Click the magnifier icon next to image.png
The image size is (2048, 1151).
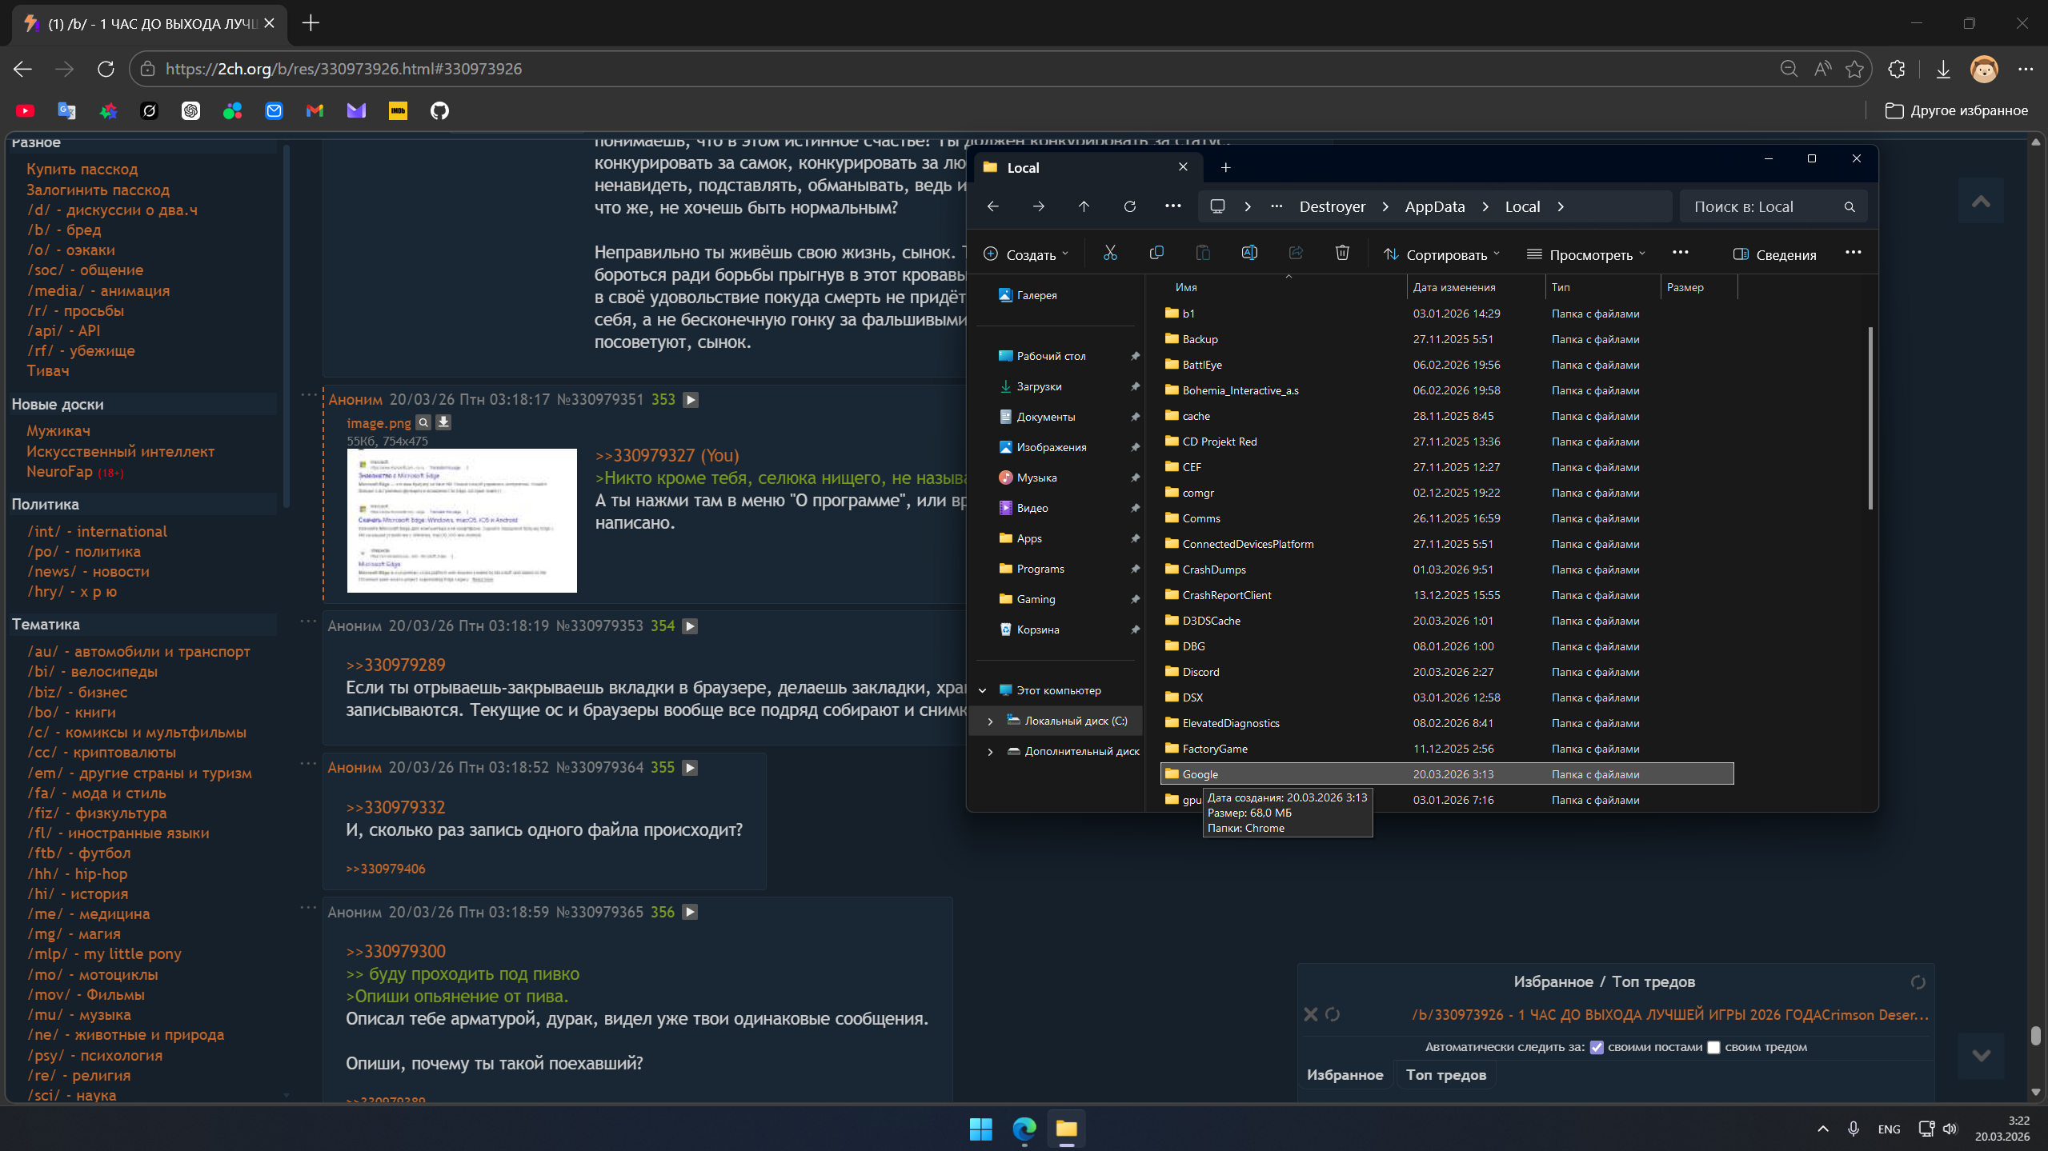click(424, 422)
